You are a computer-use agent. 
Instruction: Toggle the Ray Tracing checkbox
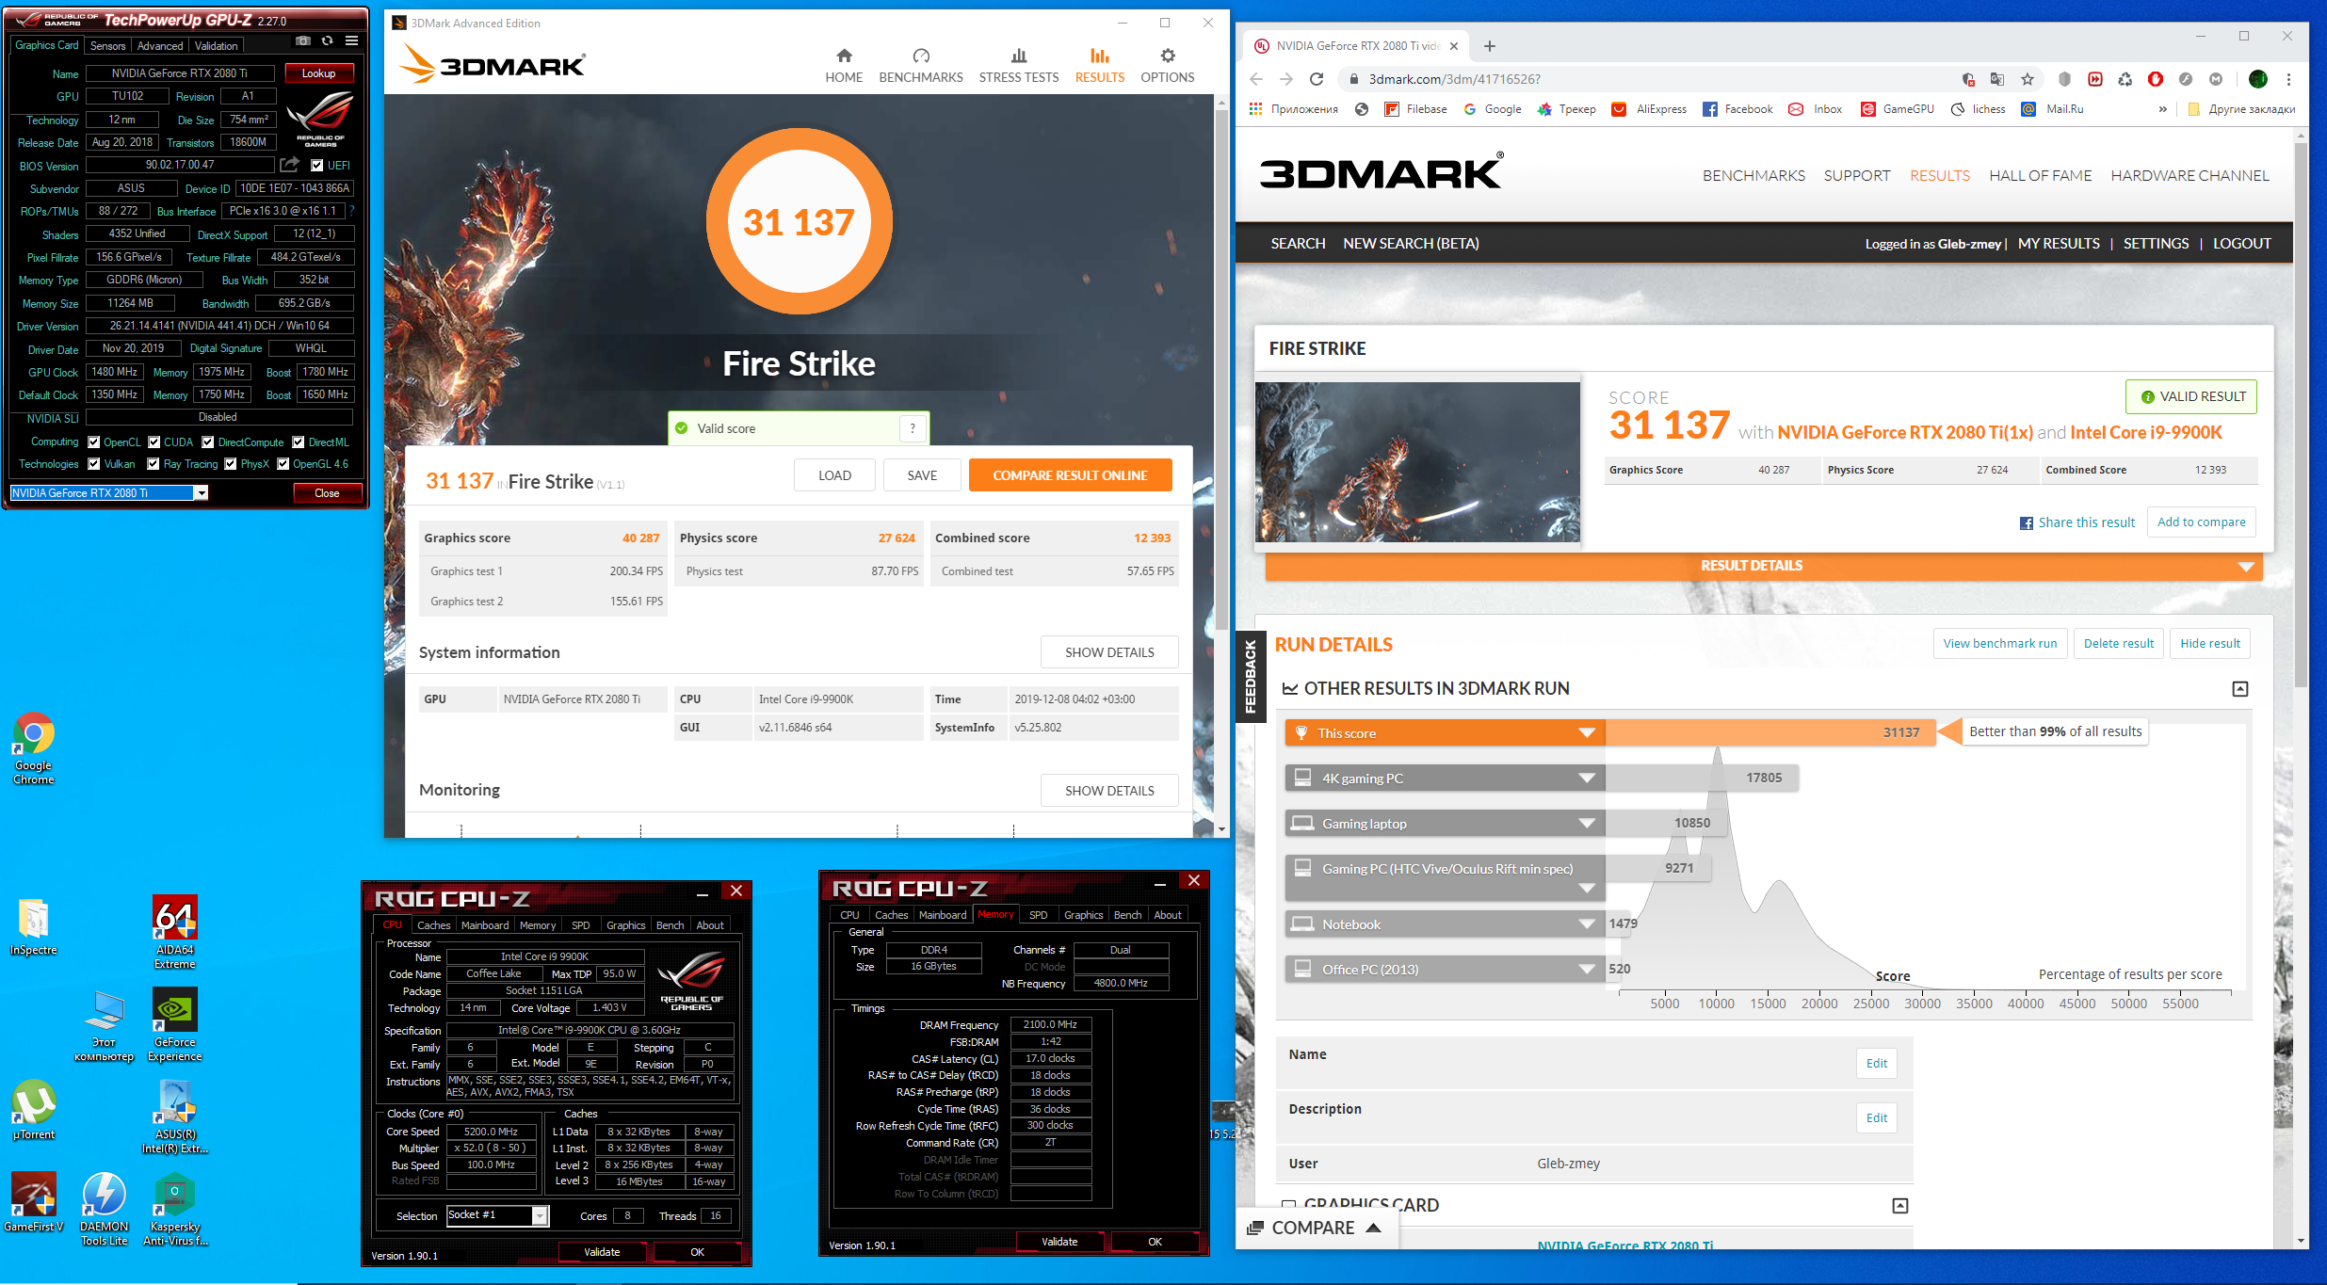pyautogui.click(x=154, y=464)
